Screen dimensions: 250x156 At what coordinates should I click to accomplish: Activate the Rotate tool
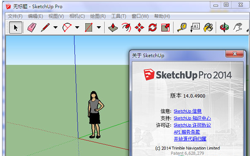[x=153, y=27]
